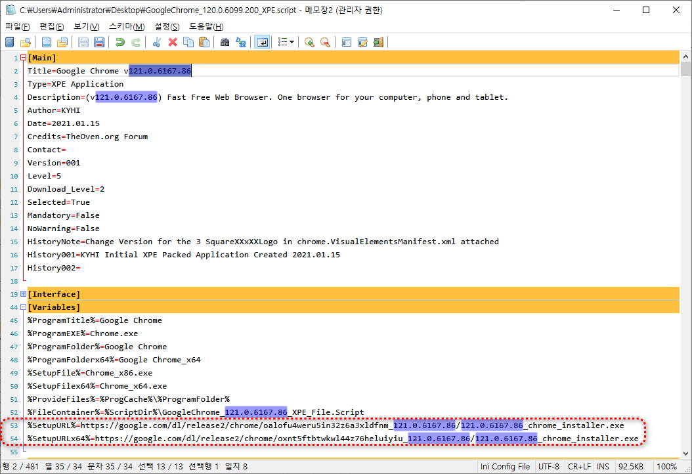The image size is (692, 474).
Task: Open the 도움말(H) menu
Action: click(x=206, y=26)
